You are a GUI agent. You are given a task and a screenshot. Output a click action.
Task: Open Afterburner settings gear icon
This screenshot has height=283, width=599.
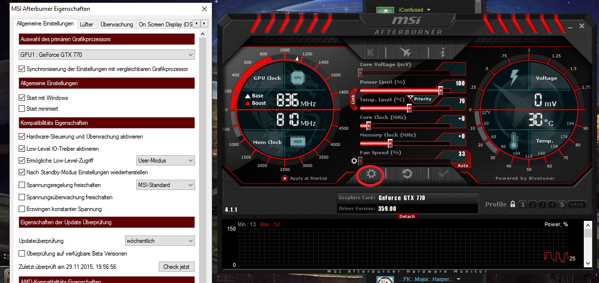(370, 174)
